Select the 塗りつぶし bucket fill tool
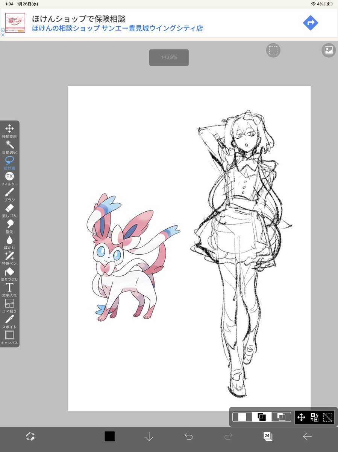 (9, 274)
